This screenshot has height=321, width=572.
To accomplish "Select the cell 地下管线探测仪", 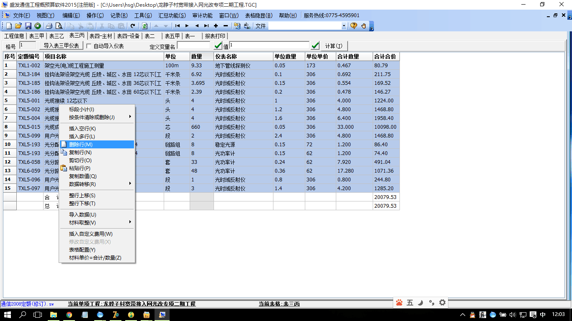I will (x=243, y=66).
